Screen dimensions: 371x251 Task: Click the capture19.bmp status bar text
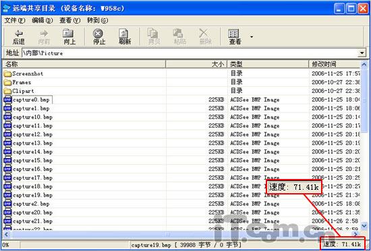click(x=186, y=245)
